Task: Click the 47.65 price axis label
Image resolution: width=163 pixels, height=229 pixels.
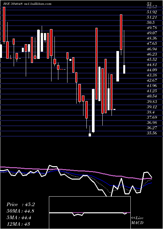Action: pos(152,44)
